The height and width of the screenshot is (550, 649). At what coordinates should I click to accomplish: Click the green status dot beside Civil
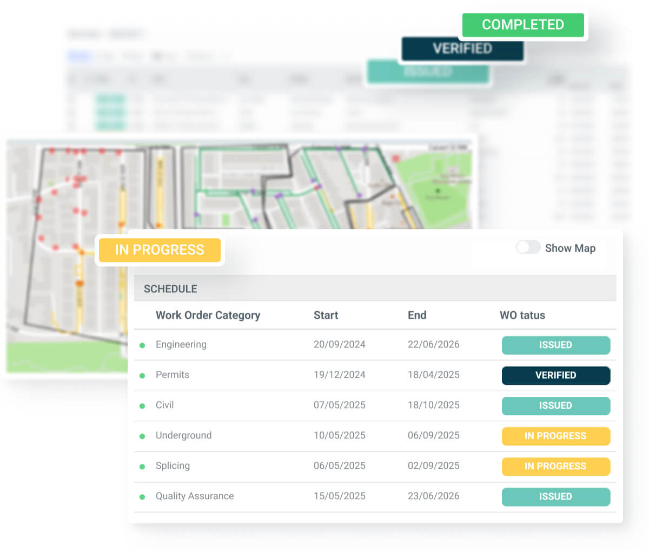pos(142,405)
